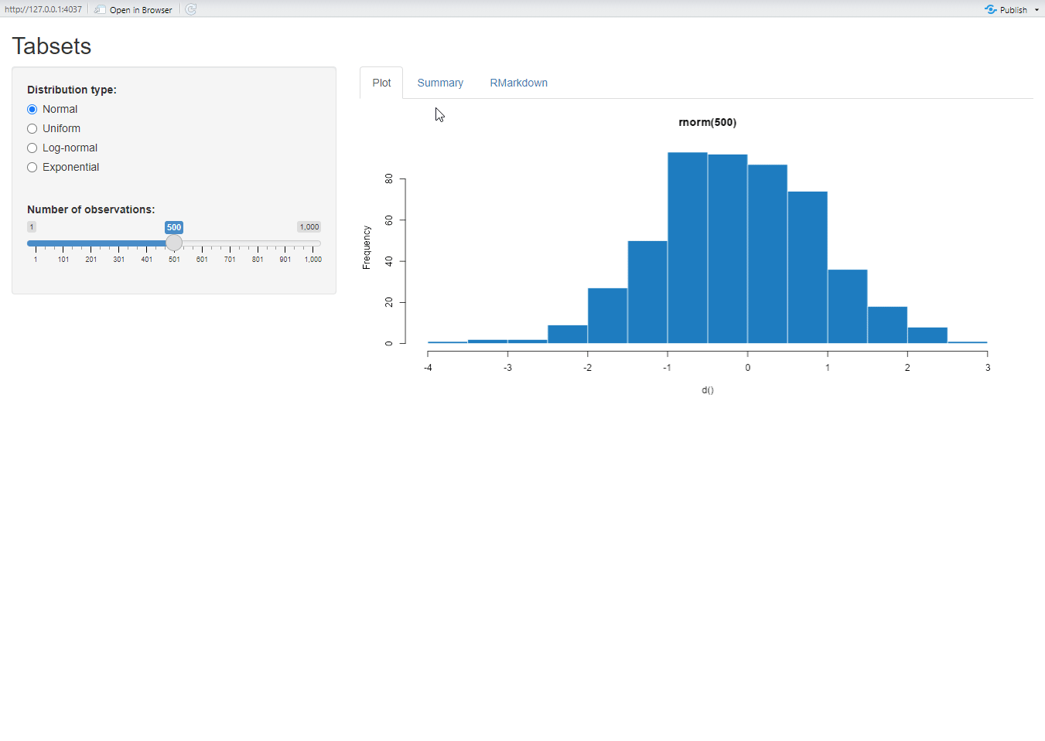Click the slider maximum label 1,000
The height and width of the screenshot is (741, 1045).
click(x=309, y=227)
